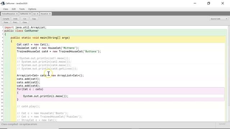Close the CatRunner tab

click(x=30, y=14)
